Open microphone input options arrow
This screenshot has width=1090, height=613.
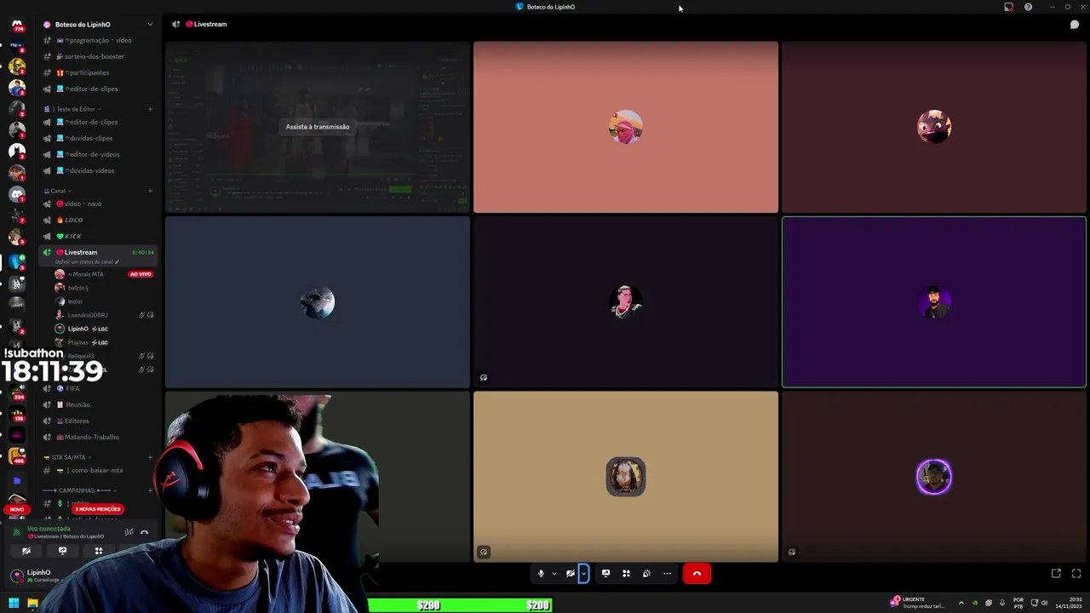coord(554,574)
